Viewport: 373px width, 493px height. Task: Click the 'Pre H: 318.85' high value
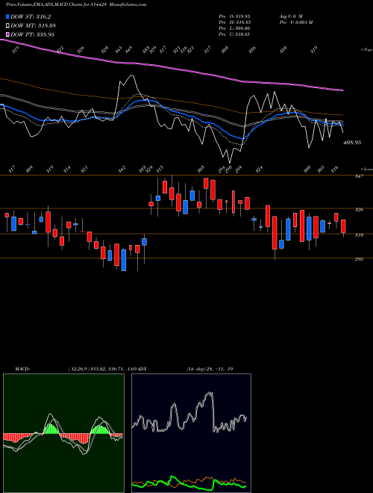coord(234,22)
